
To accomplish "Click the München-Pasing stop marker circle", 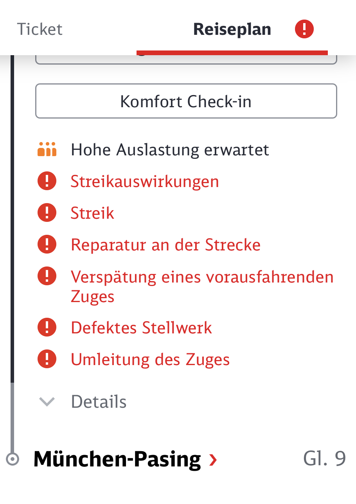I will click(x=13, y=459).
